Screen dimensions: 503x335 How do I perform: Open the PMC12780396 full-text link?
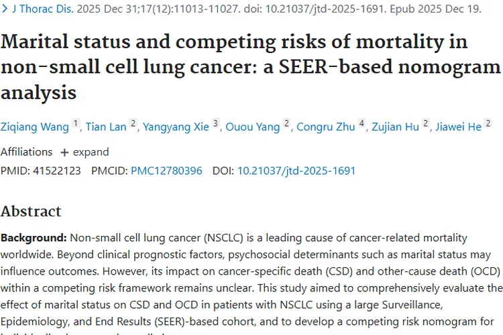point(166,170)
